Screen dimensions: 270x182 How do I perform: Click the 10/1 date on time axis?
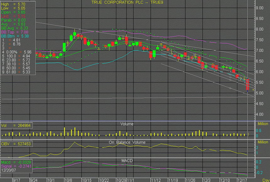51,180
